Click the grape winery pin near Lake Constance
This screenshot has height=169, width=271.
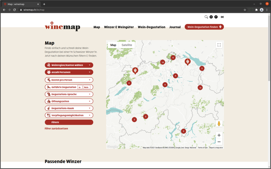pyautogui.click(x=187, y=62)
